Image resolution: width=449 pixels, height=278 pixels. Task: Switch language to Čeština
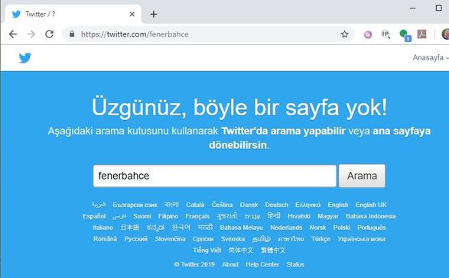point(222,205)
